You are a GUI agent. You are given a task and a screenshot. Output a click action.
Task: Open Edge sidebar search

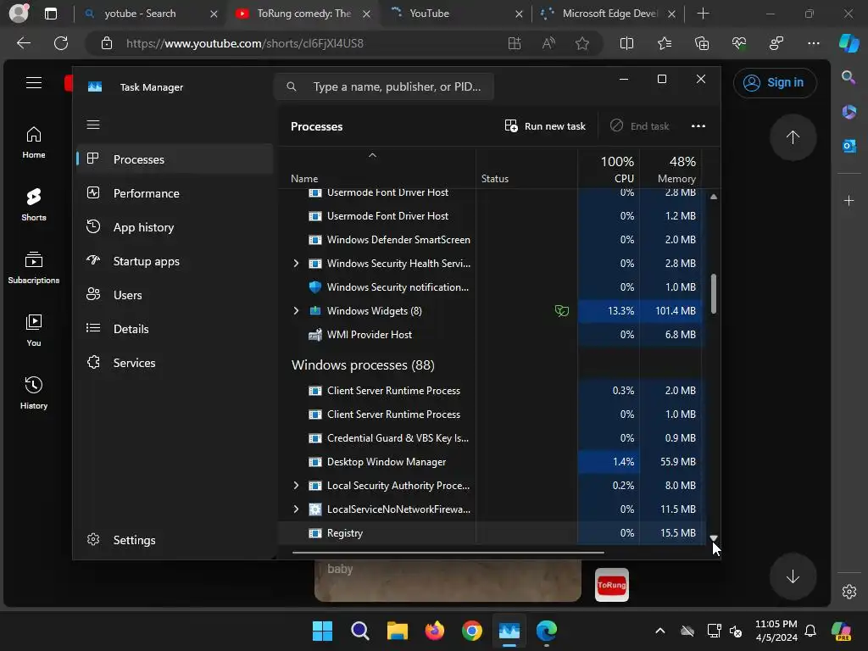[849, 77]
